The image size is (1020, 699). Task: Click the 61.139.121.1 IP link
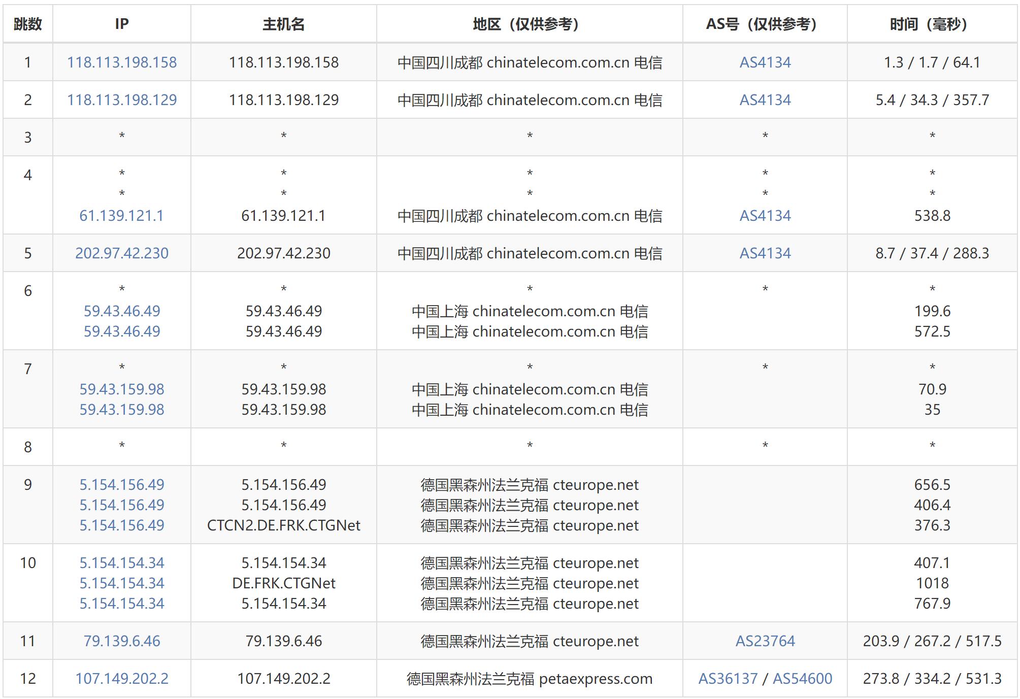click(122, 216)
